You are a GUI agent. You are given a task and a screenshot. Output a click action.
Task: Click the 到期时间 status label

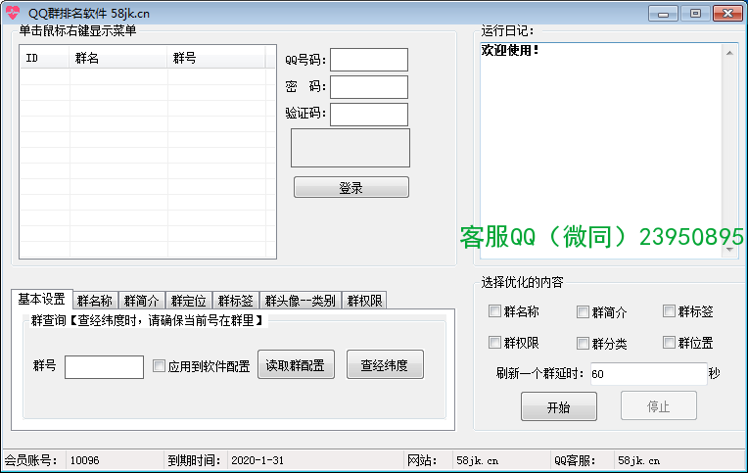coord(194,460)
